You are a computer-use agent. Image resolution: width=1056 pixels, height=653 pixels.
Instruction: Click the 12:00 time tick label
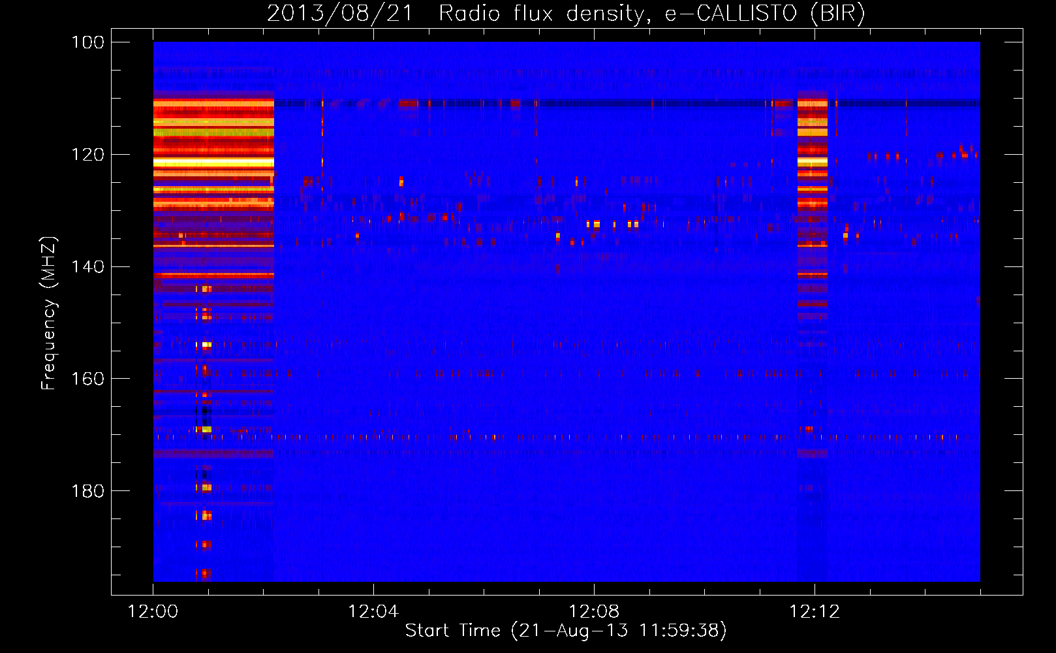tap(153, 612)
